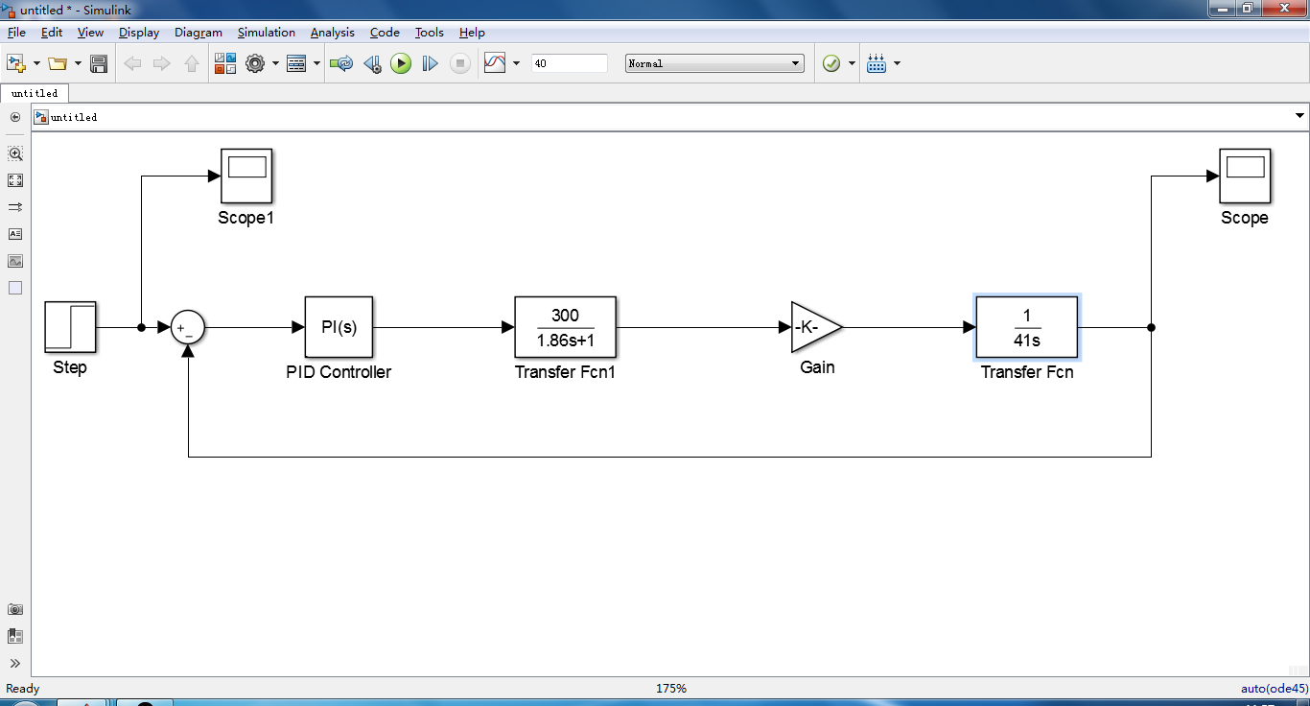Click the Run simulation play button
1310x706 pixels.
(401, 64)
